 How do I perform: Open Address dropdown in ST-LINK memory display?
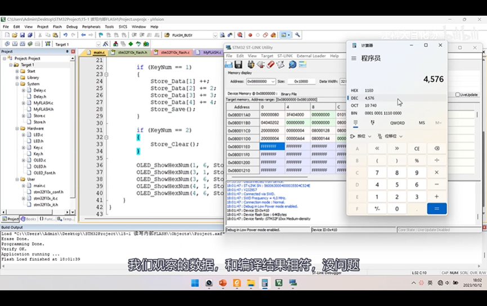tap(272, 82)
